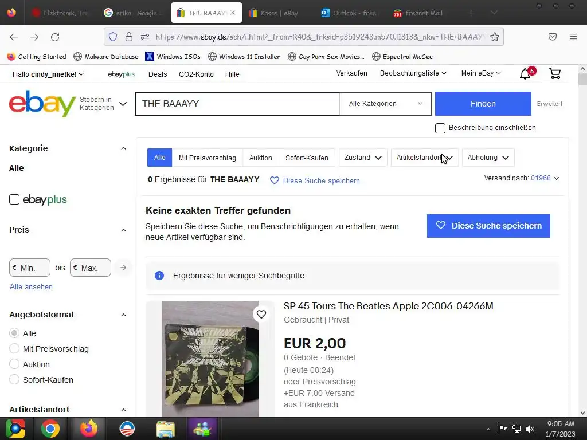Click the Start button on taskbar

tap(15, 429)
